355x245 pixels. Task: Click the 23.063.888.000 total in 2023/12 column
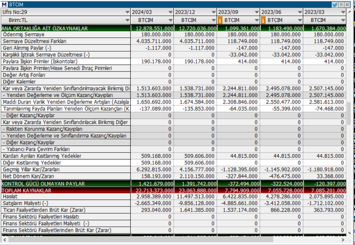(195, 190)
